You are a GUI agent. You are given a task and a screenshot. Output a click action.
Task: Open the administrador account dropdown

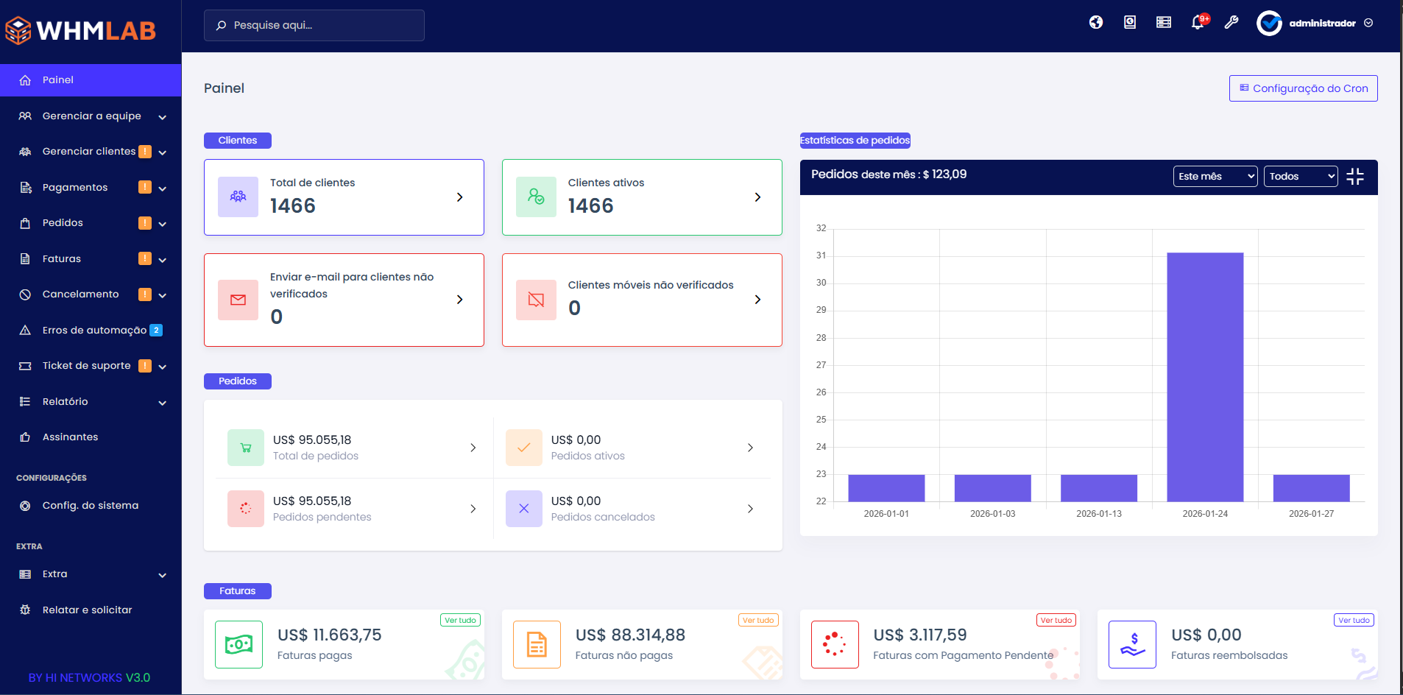[x=1315, y=24]
